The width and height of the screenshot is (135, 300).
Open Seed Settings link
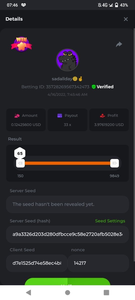coord(110,221)
